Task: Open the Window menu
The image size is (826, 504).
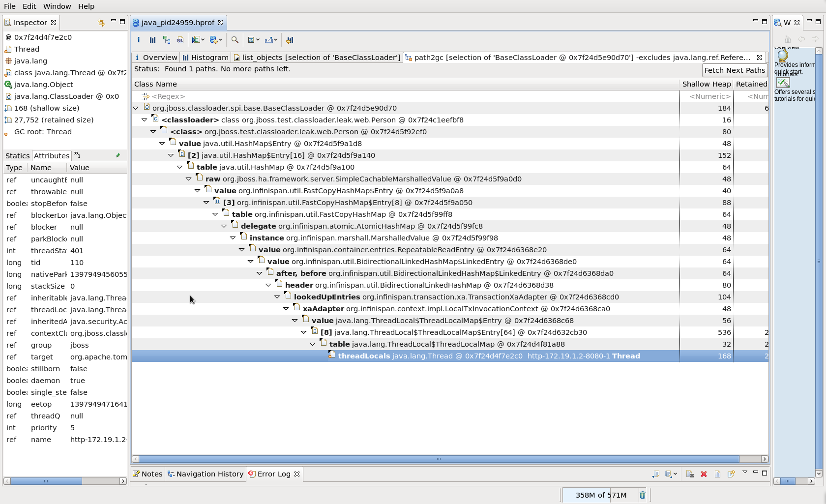Action: click(57, 6)
